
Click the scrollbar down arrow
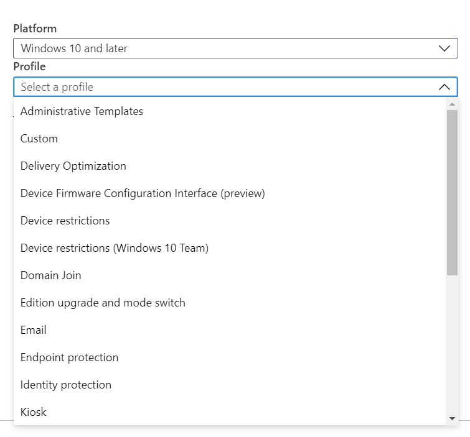(x=453, y=419)
